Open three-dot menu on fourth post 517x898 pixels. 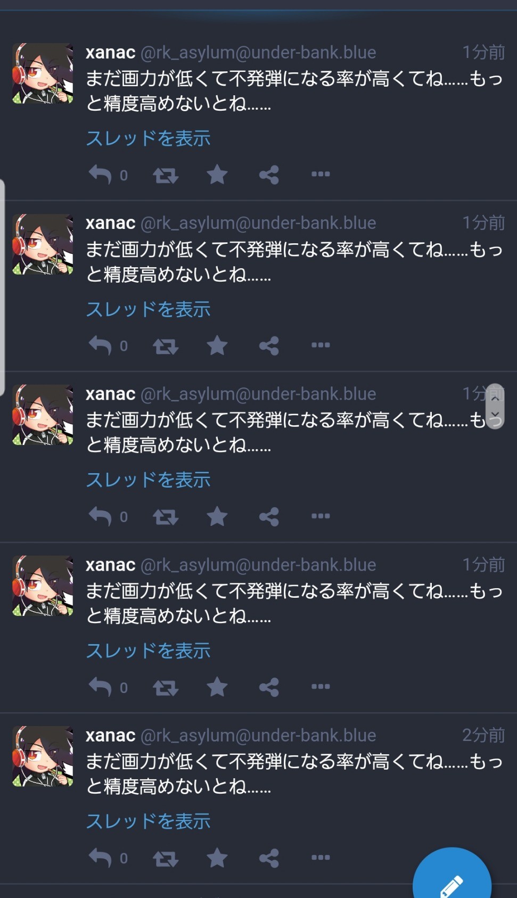[x=321, y=687]
